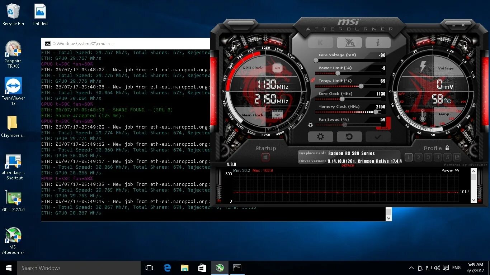Click the voltage lightning bolt icon
The image size is (490, 275).
tap(423, 67)
